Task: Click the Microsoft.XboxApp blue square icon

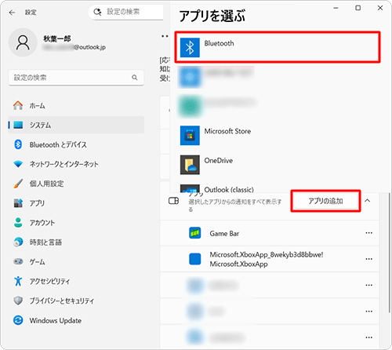Action: click(x=195, y=259)
